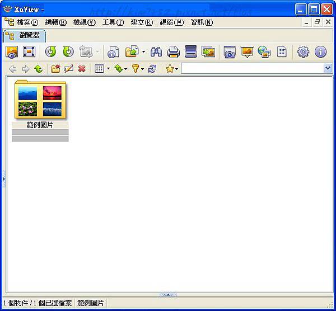The height and width of the screenshot is (311, 336).
Task: Click the Screen capture camera icon
Action: click(230, 52)
